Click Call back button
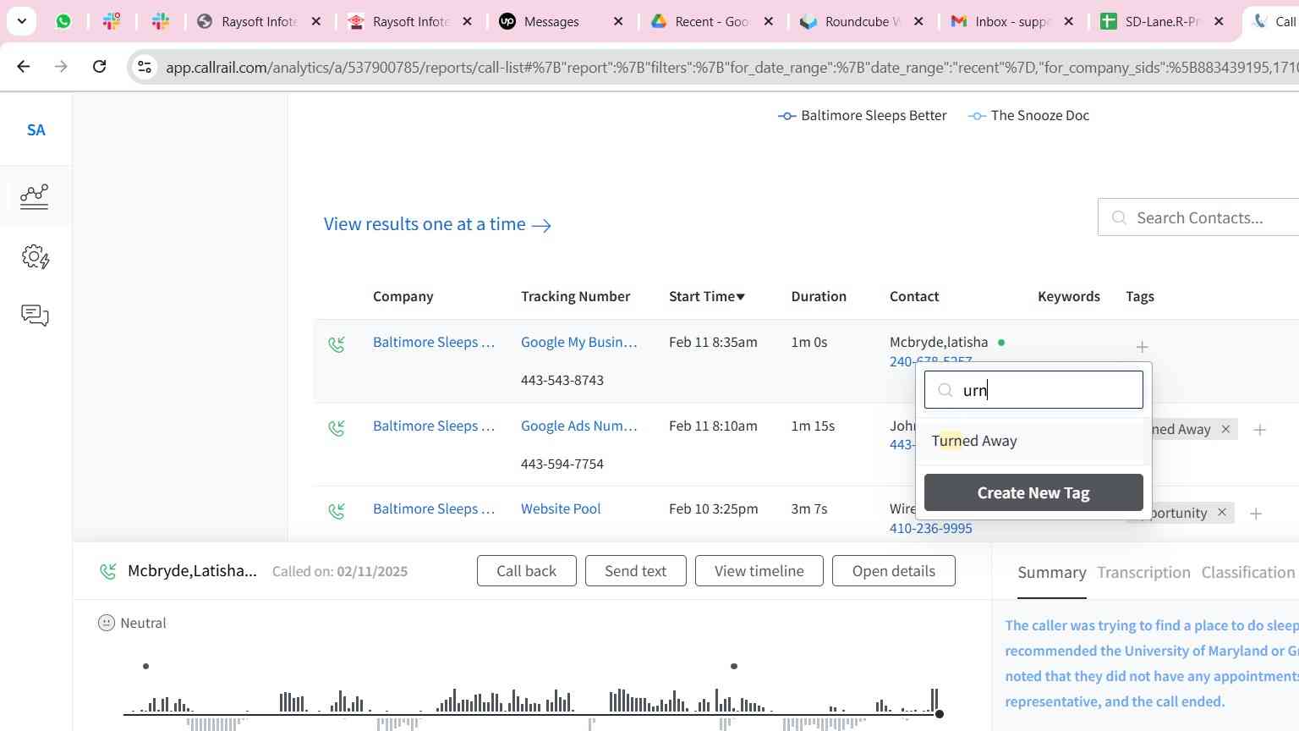The image size is (1299, 731). point(526,571)
